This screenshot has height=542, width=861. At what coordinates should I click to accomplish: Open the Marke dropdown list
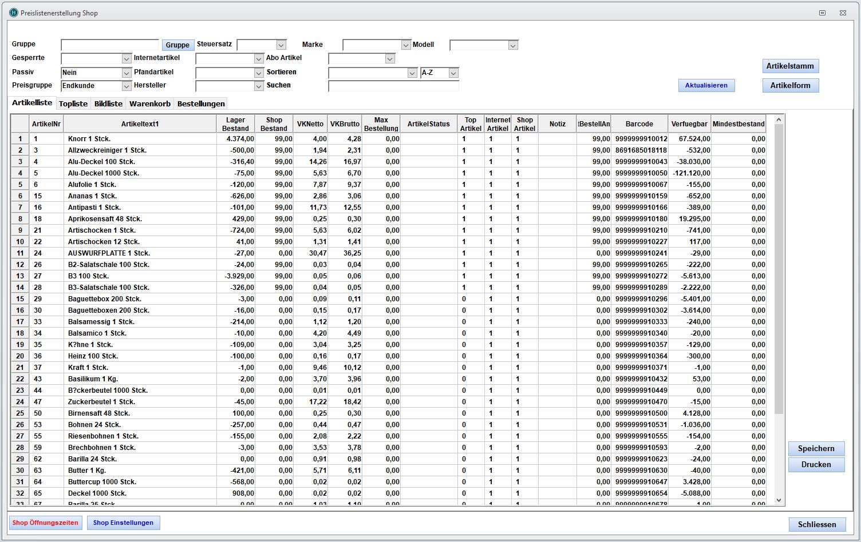coord(406,45)
